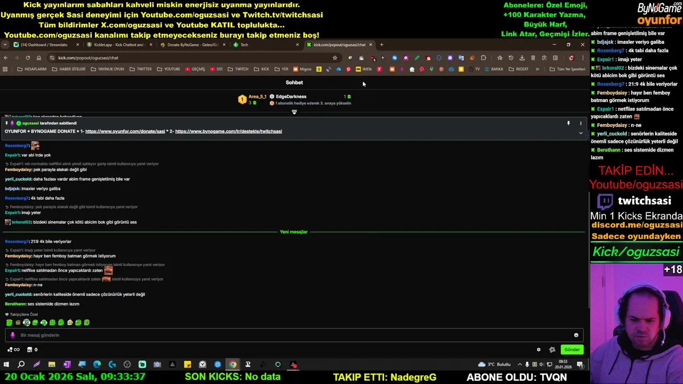Open the GEÇMİŞ bookmark
This screenshot has height=384, width=683.
[x=195, y=69]
